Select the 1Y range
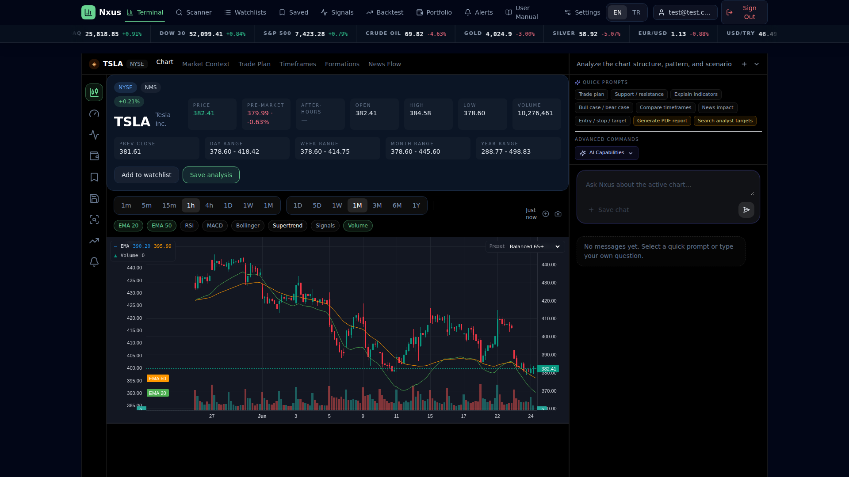The height and width of the screenshot is (477, 849). tap(416, 205)
